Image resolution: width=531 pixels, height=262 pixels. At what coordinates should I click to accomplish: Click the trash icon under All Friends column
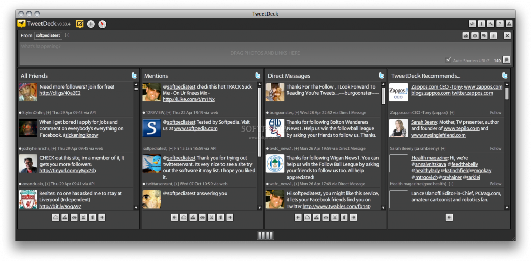(92, 217)
